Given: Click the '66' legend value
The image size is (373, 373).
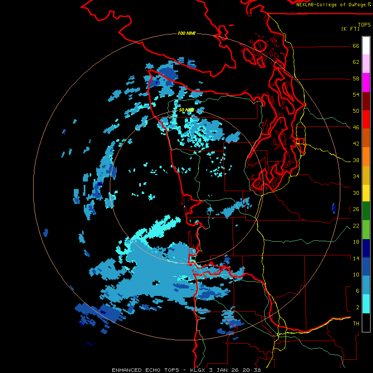Looking at the screenshot, I should 356,46.
